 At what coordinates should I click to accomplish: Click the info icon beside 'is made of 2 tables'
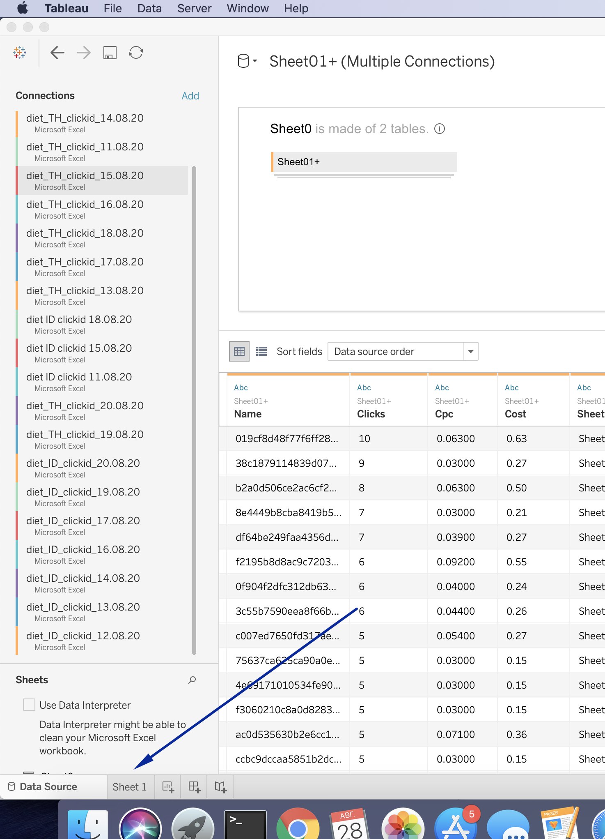point(440,129)
